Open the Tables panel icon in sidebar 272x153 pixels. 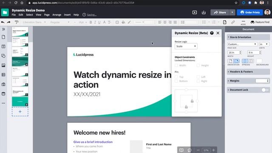coord(3,75)
